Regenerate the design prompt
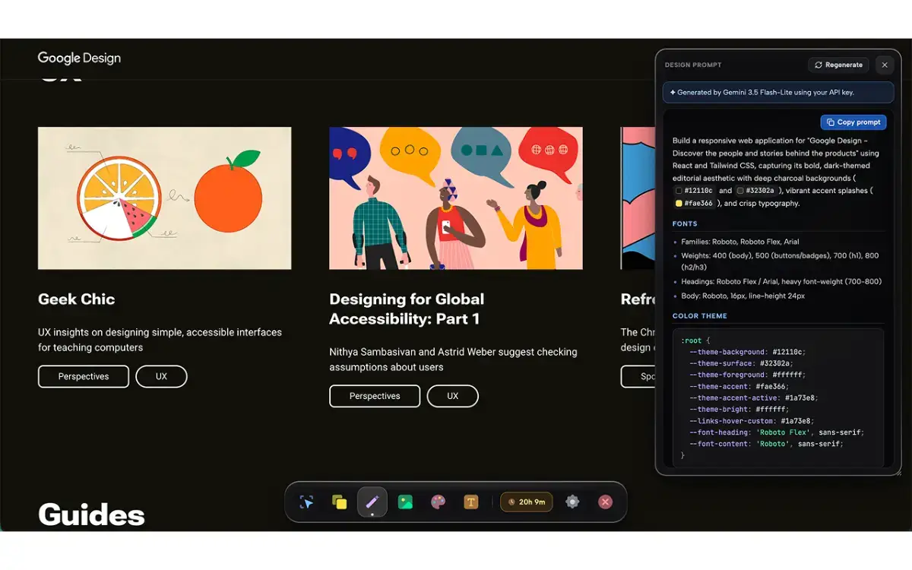Viewport: 912px width, 570px height. coord(838,65)
